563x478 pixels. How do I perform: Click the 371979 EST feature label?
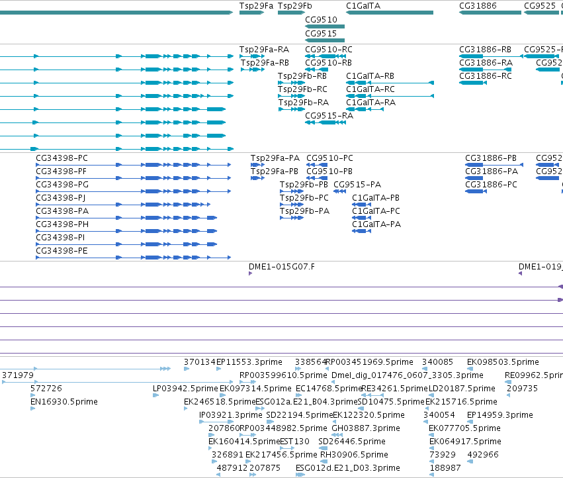coord(18,375)
